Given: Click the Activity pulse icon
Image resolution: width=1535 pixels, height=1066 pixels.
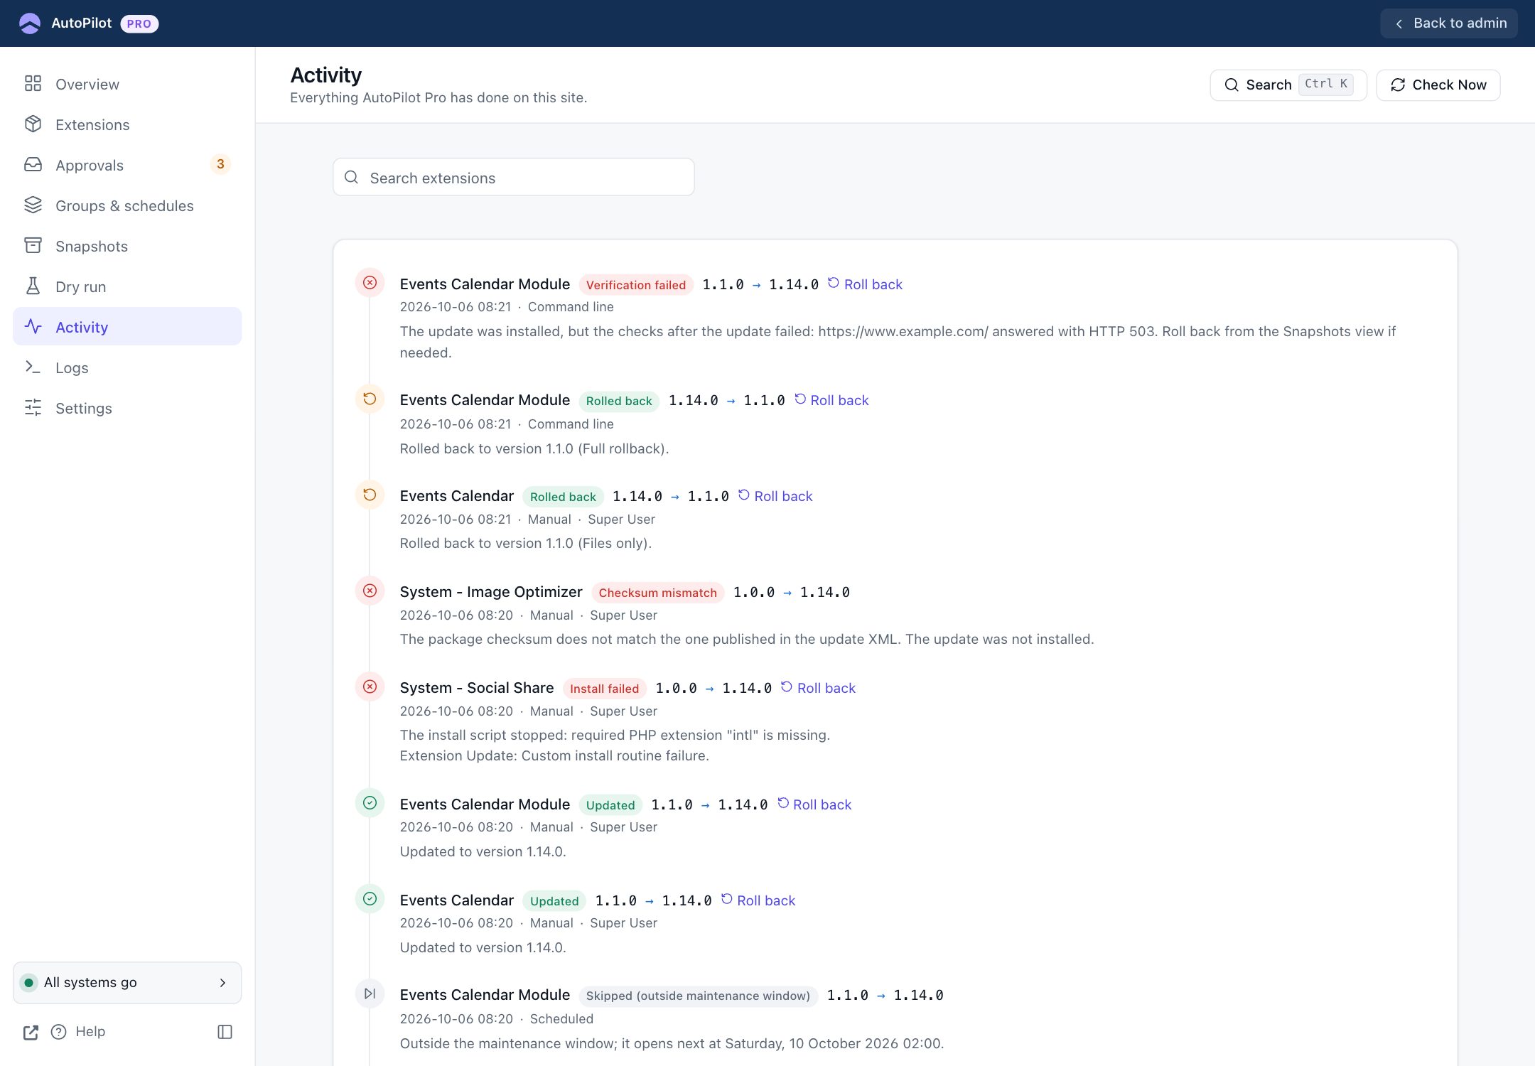Looking at the screenshot, I should [33, 327].
